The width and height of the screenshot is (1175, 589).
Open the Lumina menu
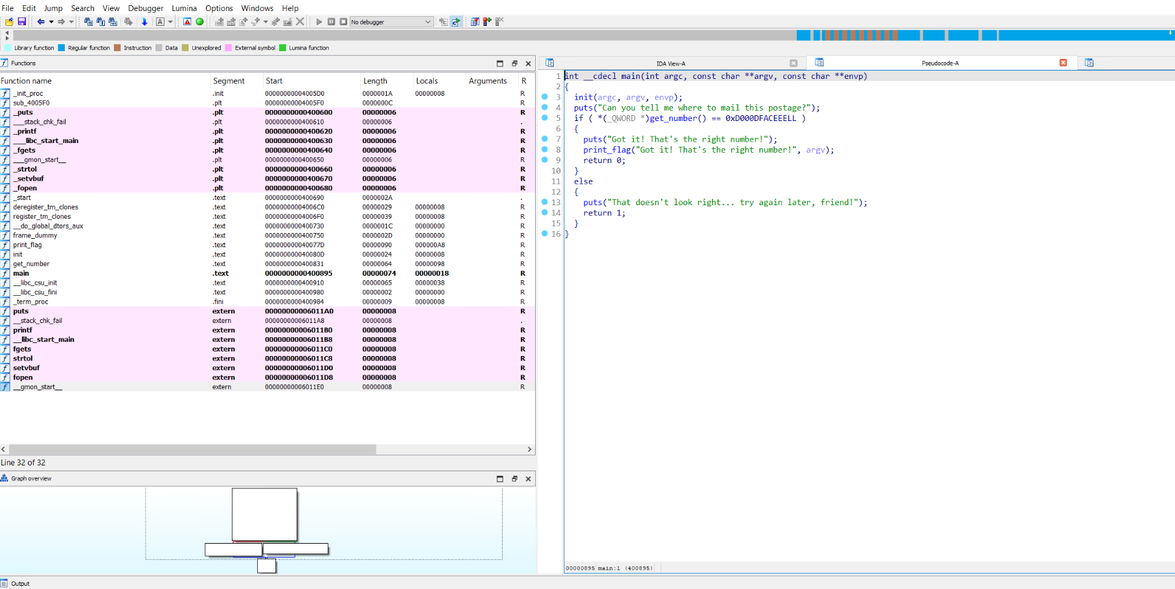(184, 8)
